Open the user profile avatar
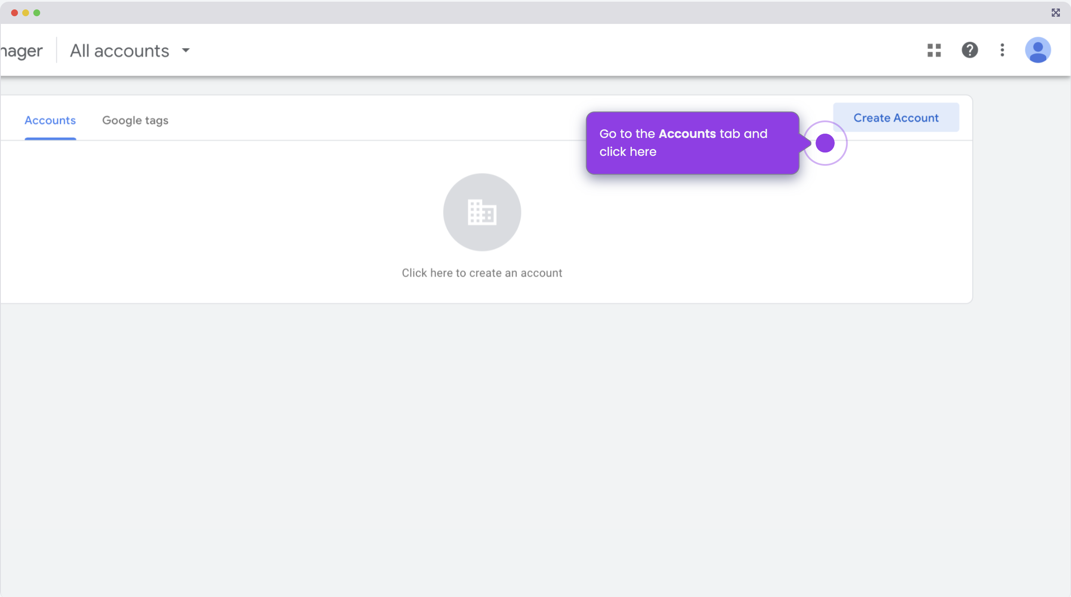The width and height of the screenshot is (1071, 597). 1038,50
